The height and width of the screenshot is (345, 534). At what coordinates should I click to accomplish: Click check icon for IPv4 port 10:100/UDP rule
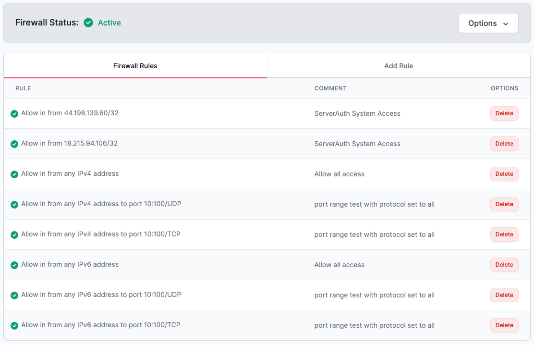[14, 205]
